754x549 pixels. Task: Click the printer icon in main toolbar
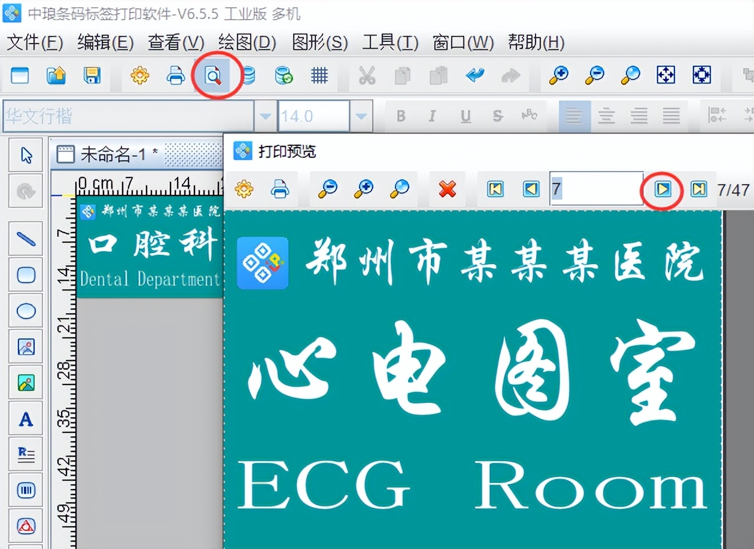[176, 75]
